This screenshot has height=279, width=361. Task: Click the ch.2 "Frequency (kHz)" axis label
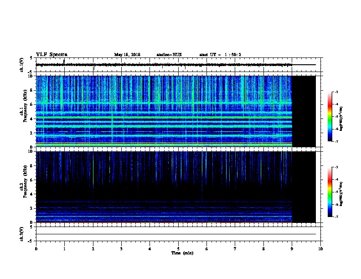(x=25, y=181)
